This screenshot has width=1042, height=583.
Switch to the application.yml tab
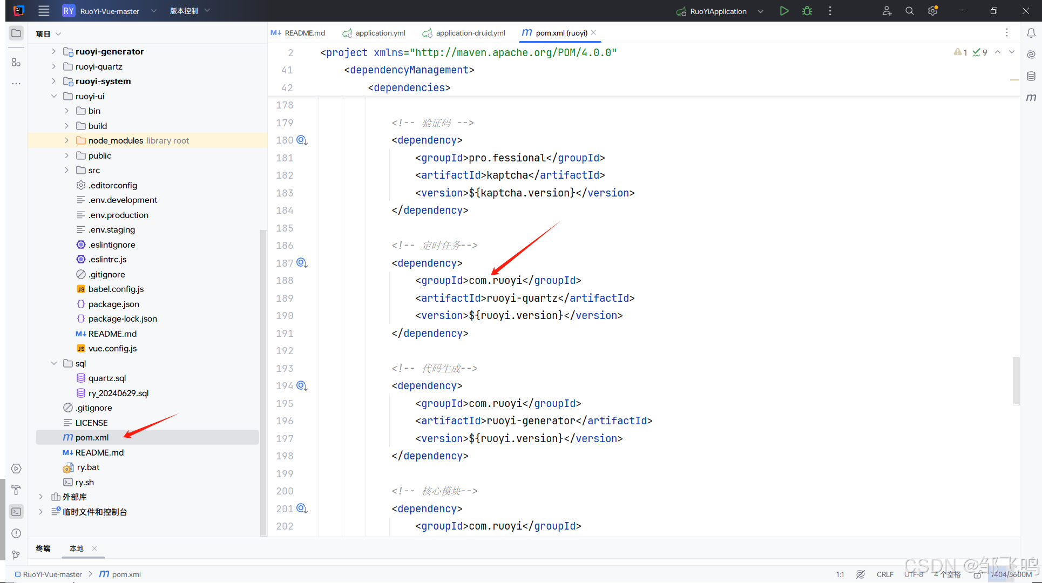coord(374,33)
